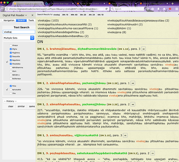Open a new browser tab

[x=173, y=4]
